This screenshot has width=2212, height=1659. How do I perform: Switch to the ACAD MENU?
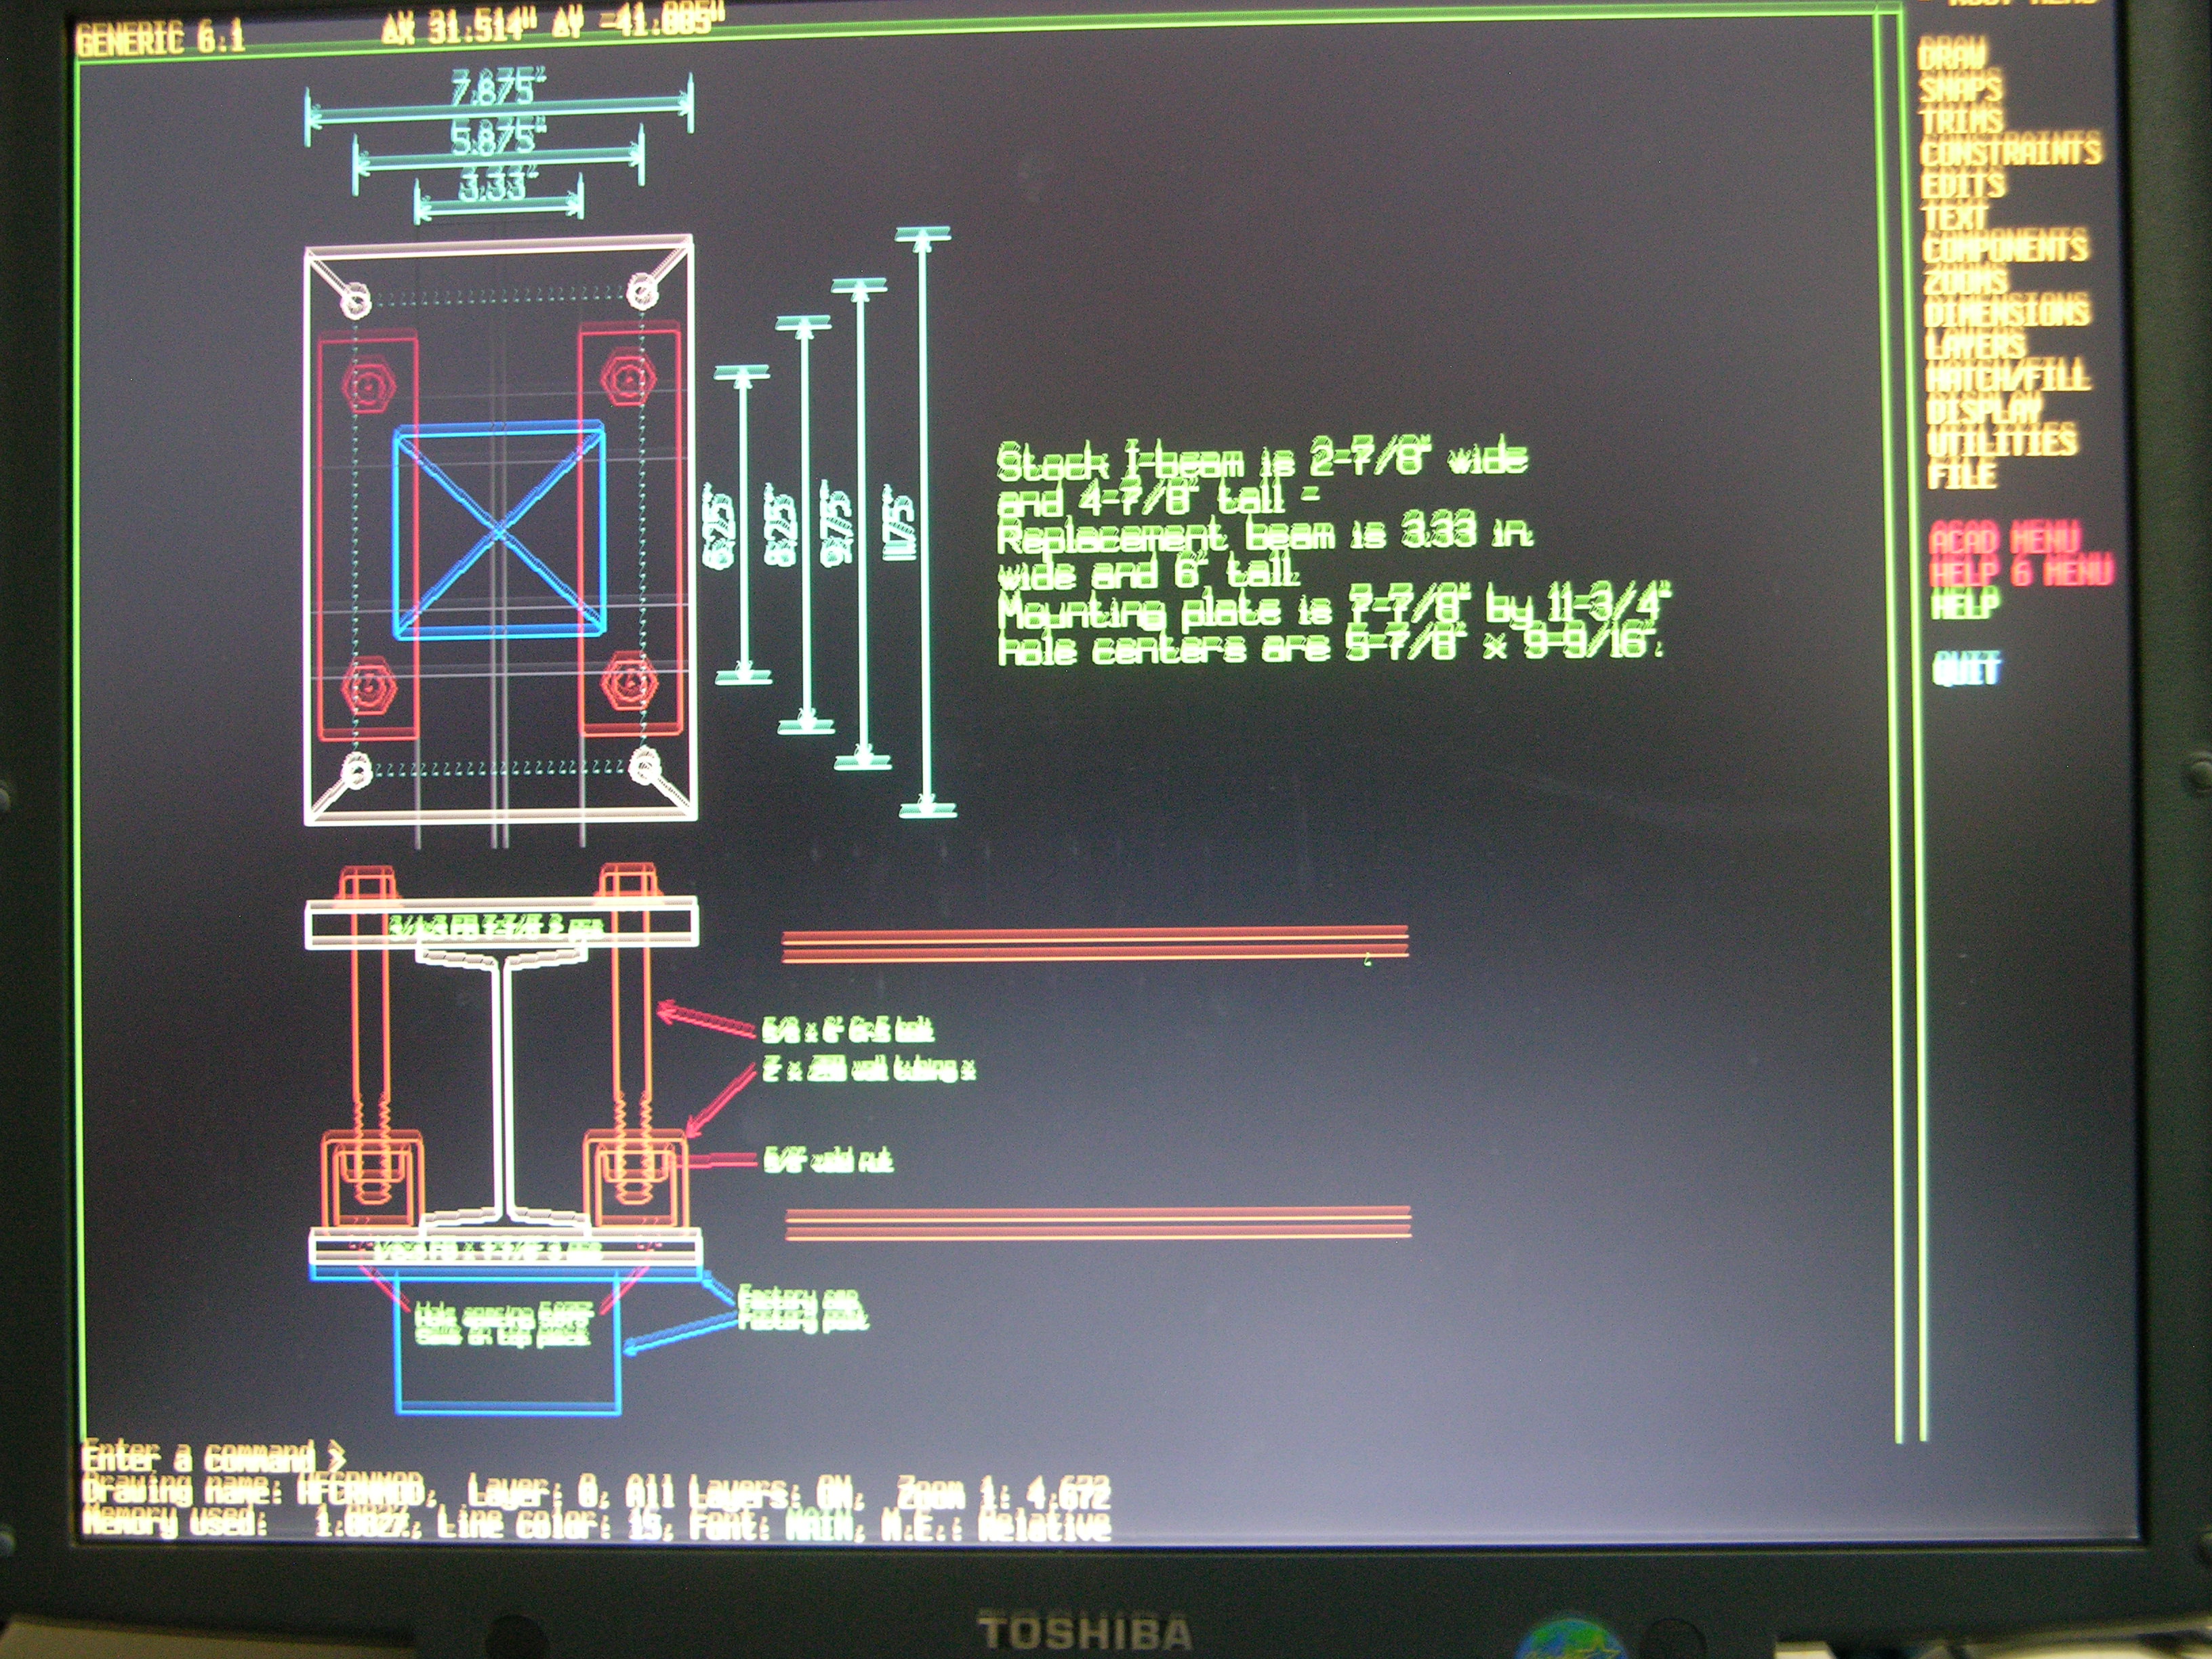pyautogui.click(x=2004, y=539)
